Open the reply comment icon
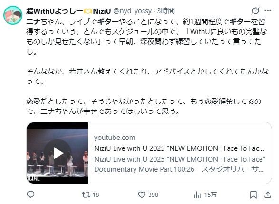Screen dimensions: 279x204 30,195
